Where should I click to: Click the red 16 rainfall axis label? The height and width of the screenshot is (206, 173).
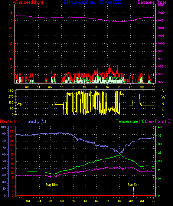(x=12, y=159)
